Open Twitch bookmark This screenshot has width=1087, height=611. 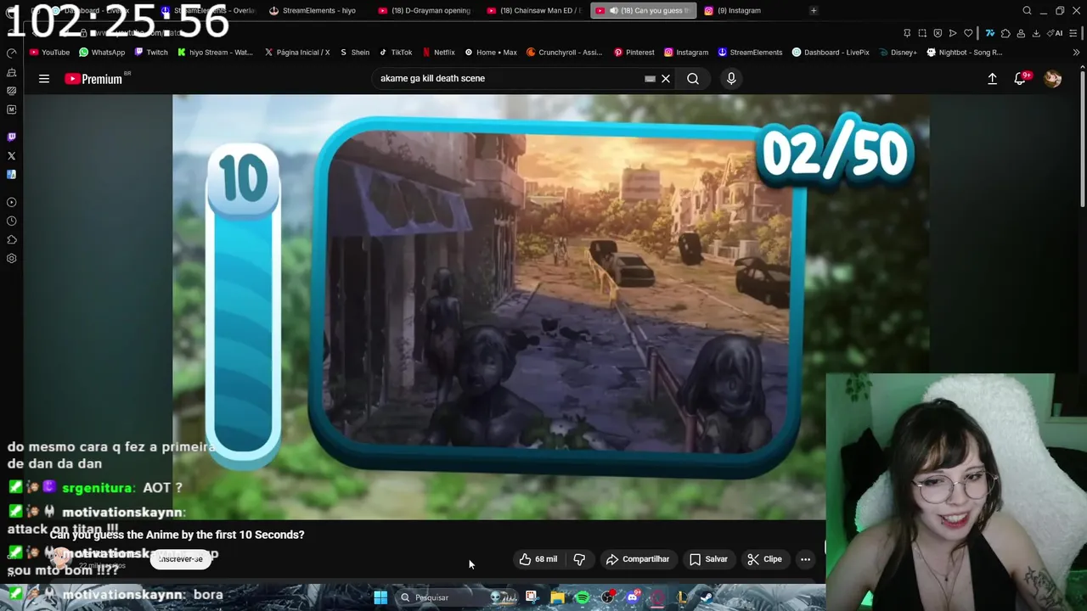151,53
